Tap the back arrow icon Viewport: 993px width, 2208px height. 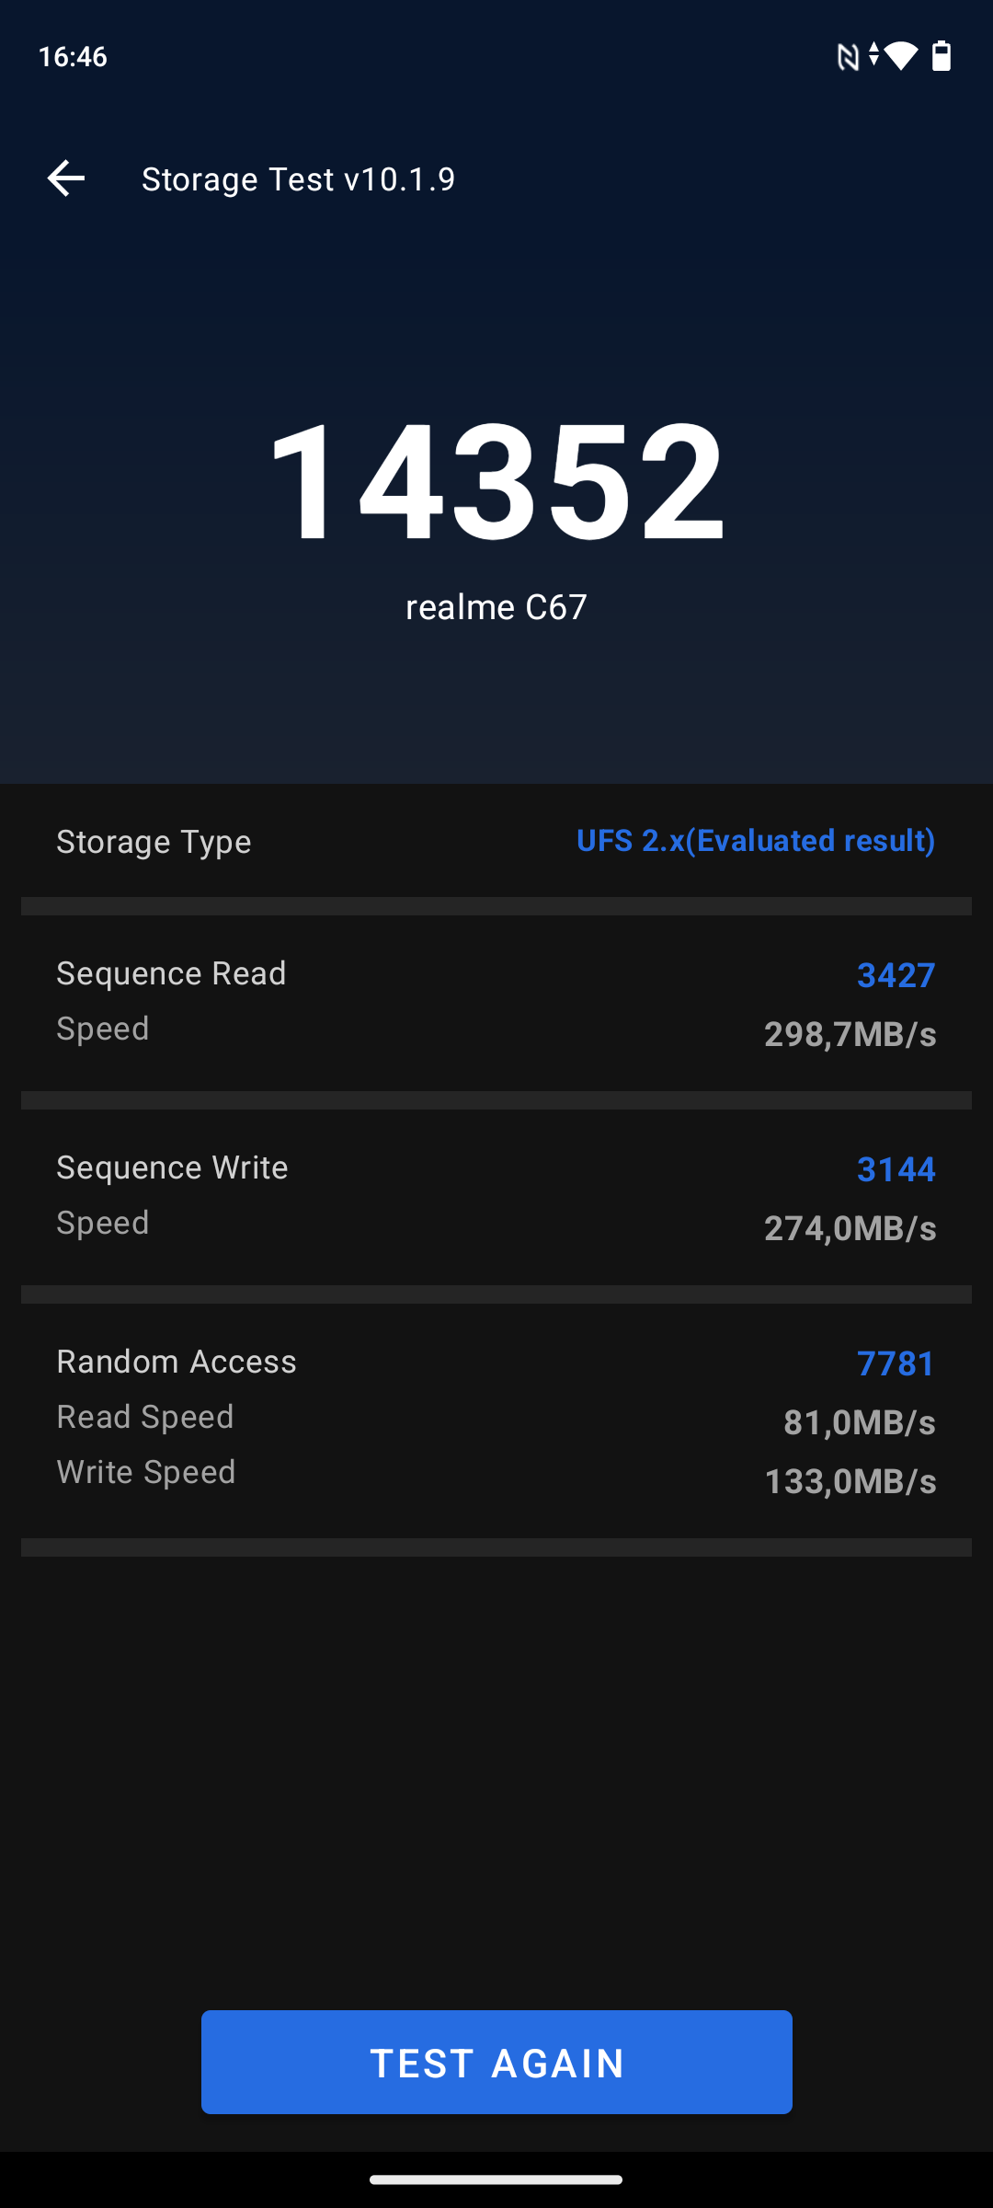coord(66,178)
